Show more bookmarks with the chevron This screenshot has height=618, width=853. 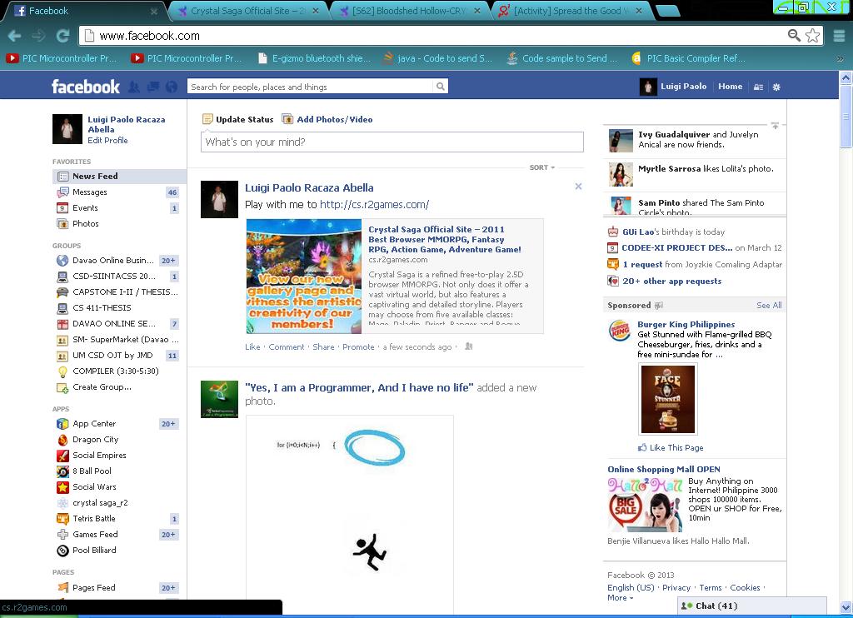pyautogui.click(x=840, y=59)
